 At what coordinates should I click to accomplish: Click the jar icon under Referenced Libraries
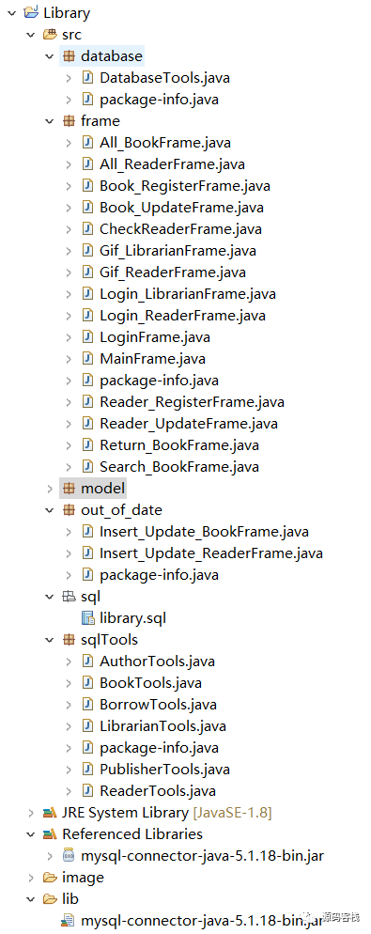point(70,856)
